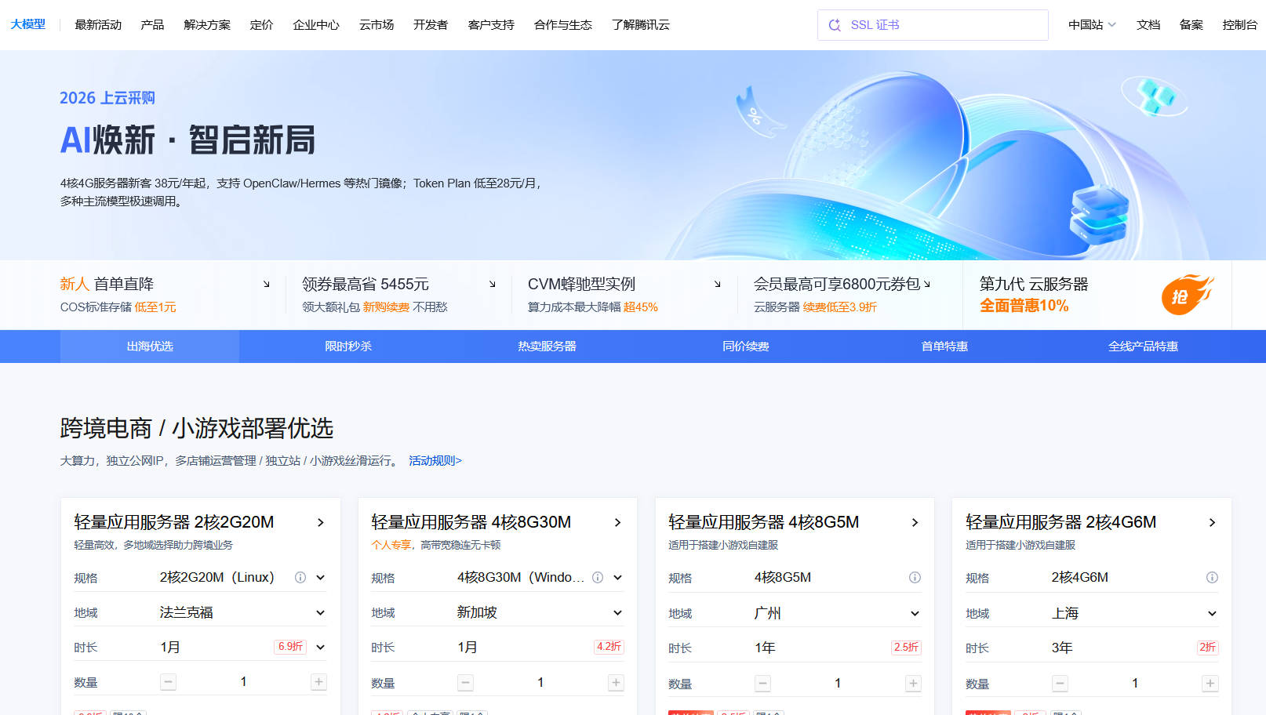Open the 轻量应用服务器 4核8G30M title chevron
The height and width of the screenshot is (715, 1266).
pyautogui.click(x=618, y=523)
